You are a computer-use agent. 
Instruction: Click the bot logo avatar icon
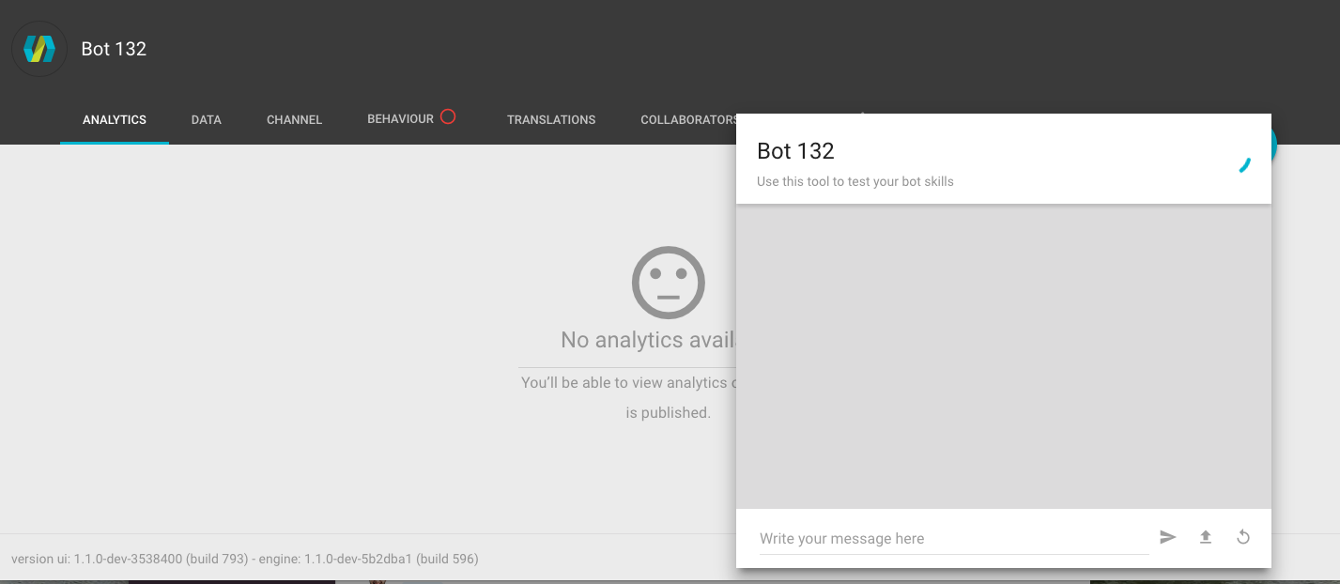coord(39,49)
